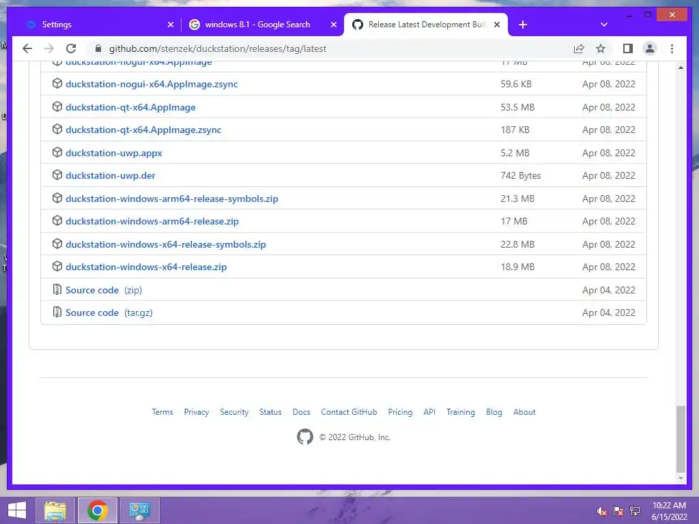Close the windows 8.1 Google Search tab

click(333, 25)
